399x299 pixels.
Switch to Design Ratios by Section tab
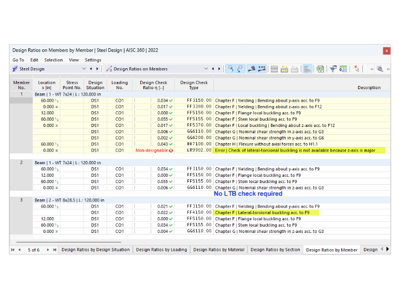[x=275, y=250]
